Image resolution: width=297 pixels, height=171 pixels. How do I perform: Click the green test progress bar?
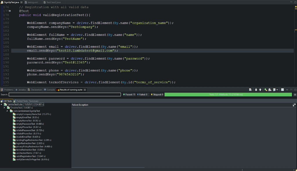(228, 95)
